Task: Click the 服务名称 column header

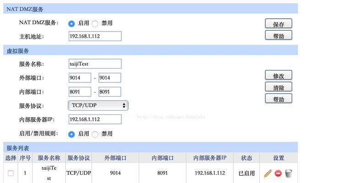Action: tap(49, 158)
